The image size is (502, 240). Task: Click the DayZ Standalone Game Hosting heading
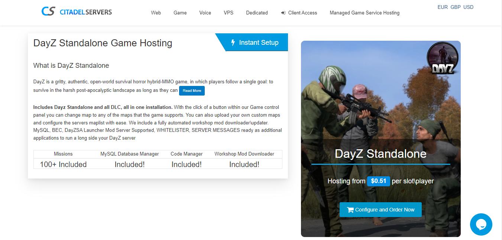pos(103,43)
